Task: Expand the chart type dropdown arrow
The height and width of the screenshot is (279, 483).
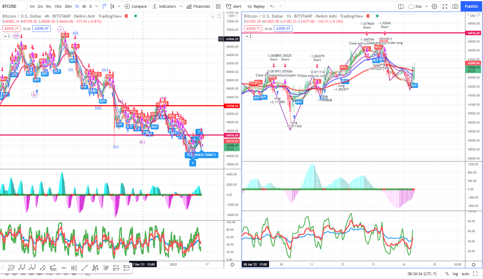Action: coord(119,6)
